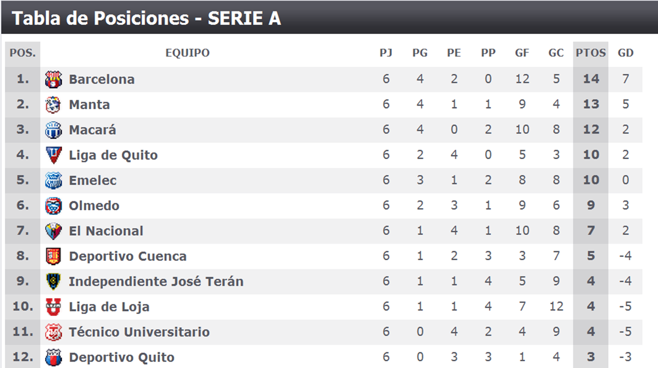Image resolution: width=658 pixels, height=368 pixels.
Task: Select the EQUIPO column header
Action: click(x=188, y=53)
